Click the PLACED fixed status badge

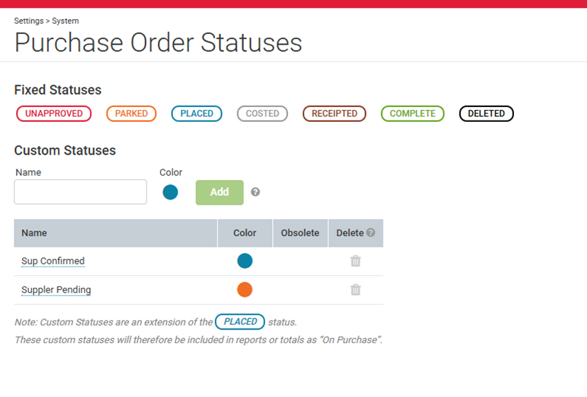pyautogui.click(x=196, y=113)
